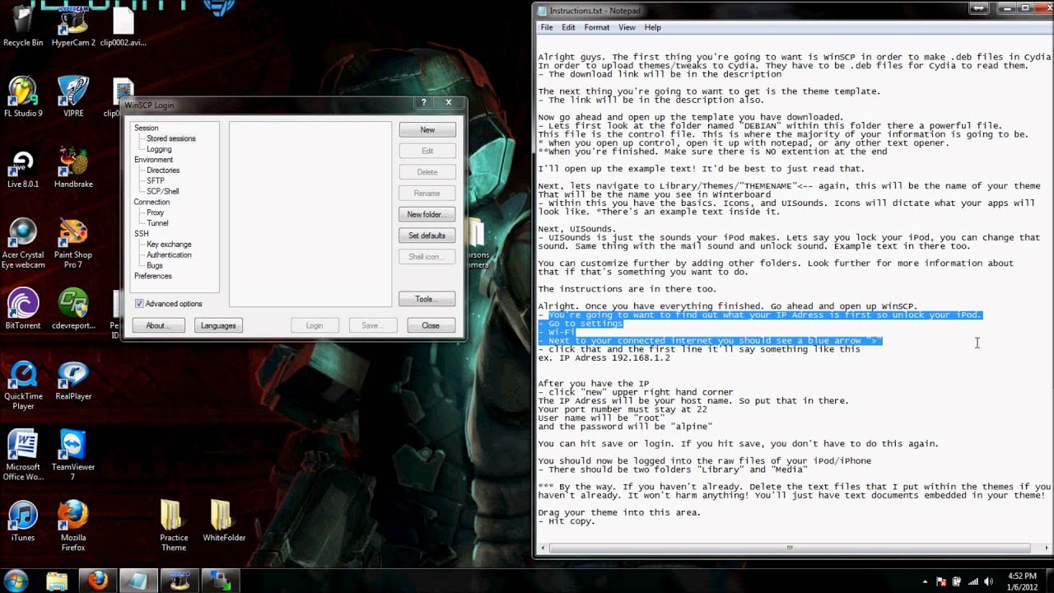Show hidden system tray icons

tap(925, 581)
